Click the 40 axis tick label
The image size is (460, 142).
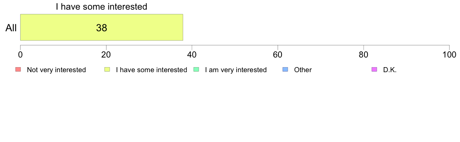click(192, 55)
